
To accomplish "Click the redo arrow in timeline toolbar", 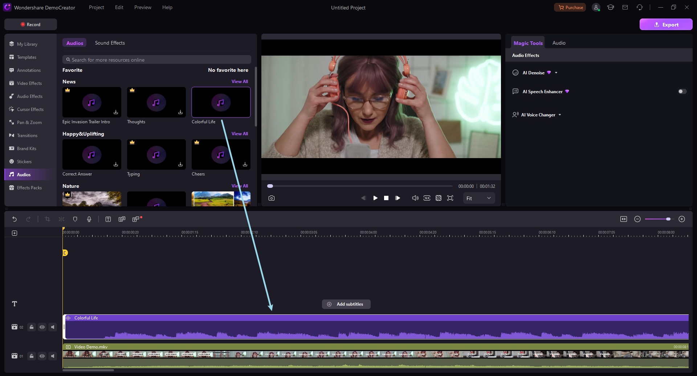I will (28, 219).
